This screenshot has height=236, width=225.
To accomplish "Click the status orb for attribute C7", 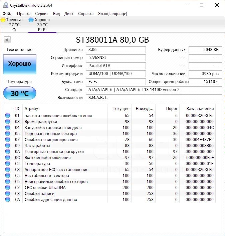I will pyautogui.click(x=8, y=188).
